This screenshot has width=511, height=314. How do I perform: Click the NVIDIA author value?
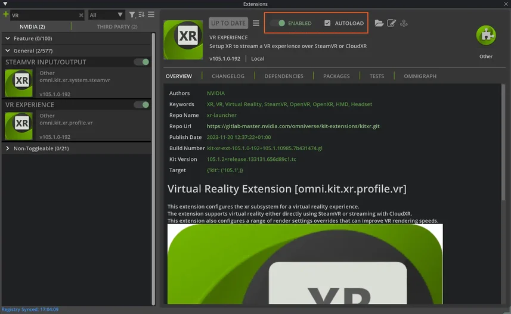point(216,93)
